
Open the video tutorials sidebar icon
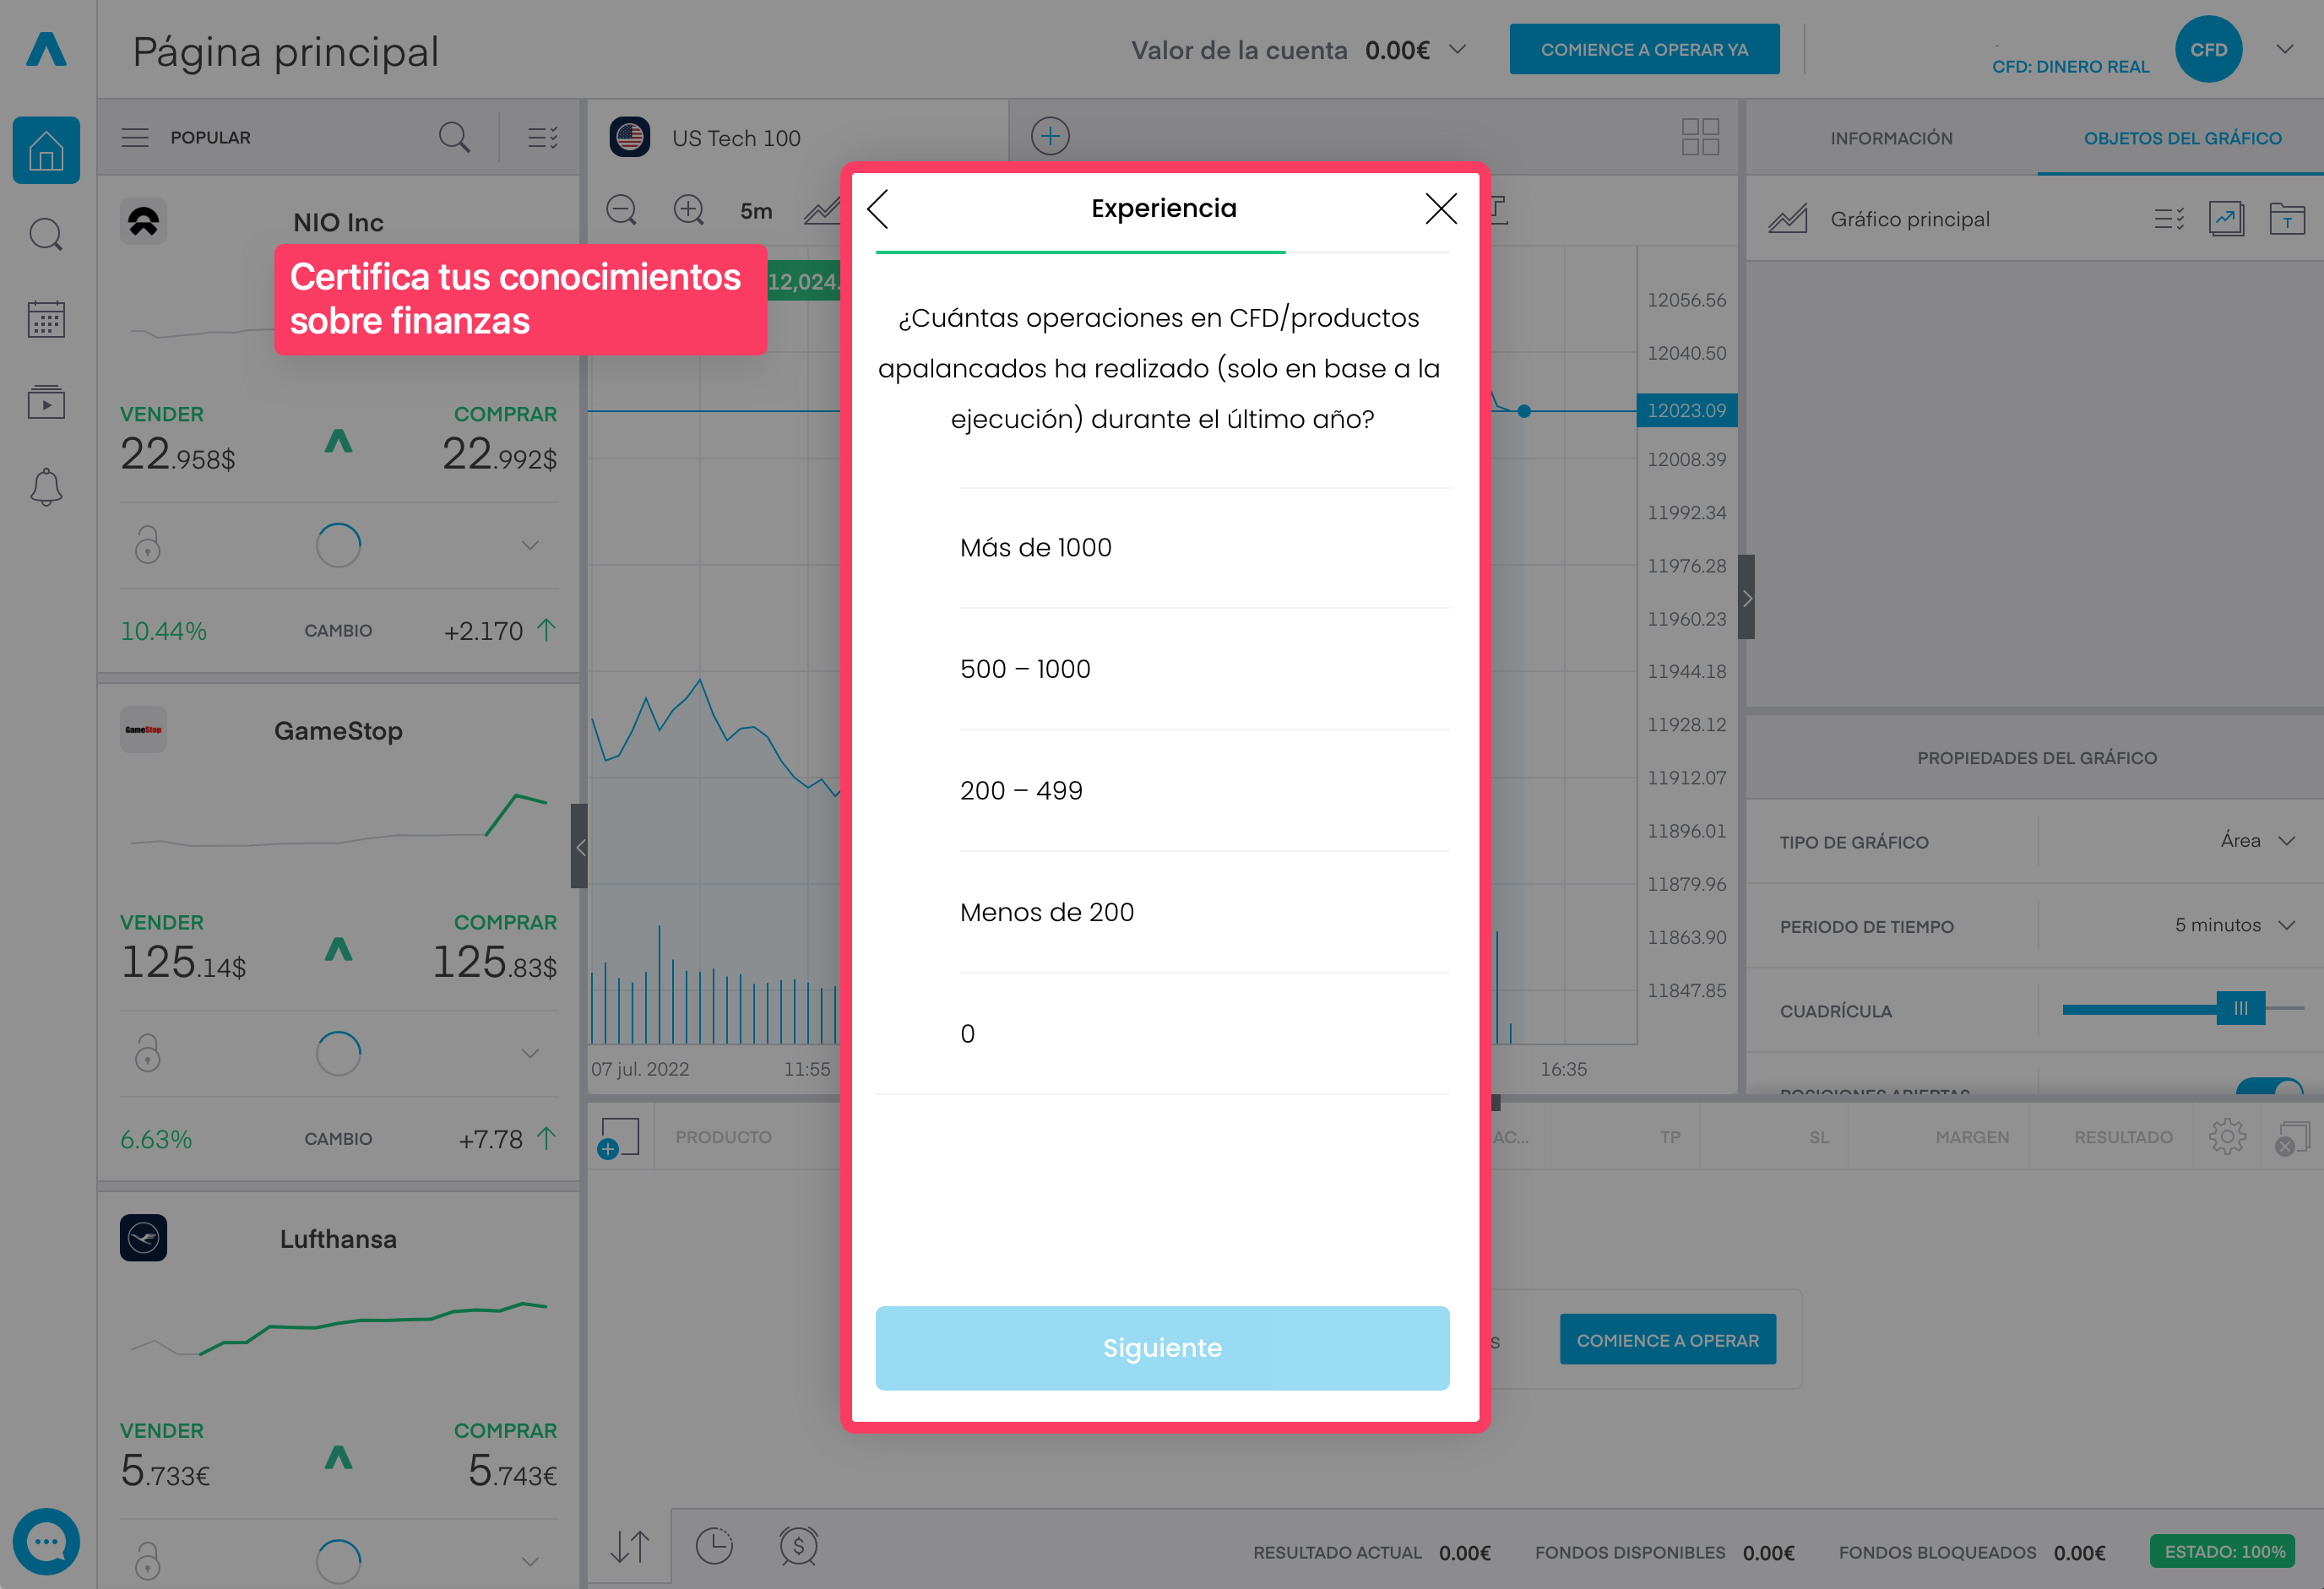tap(46, 402)
